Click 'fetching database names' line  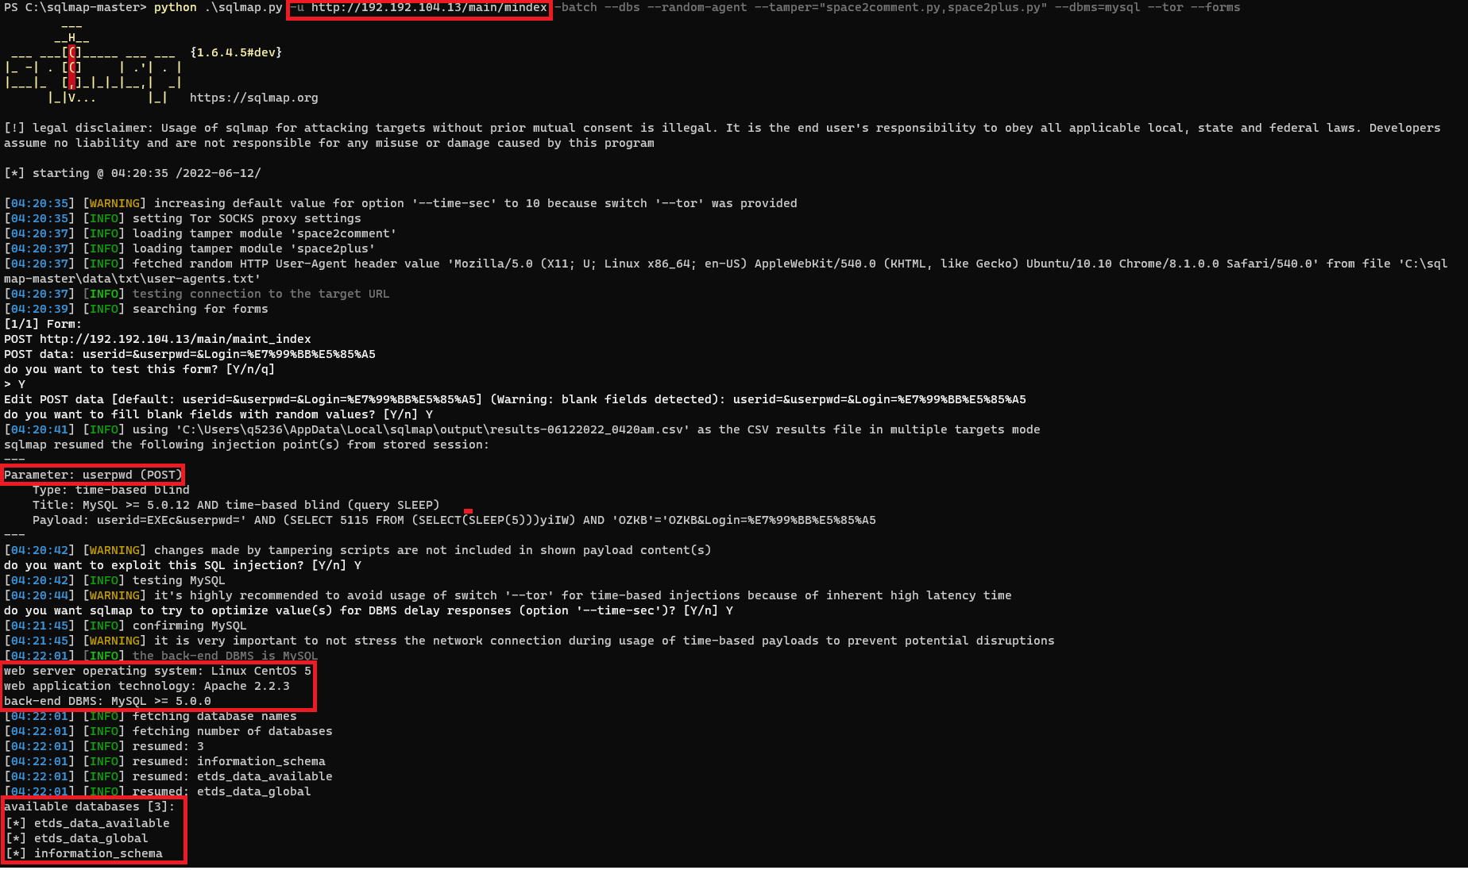coord(150,716)
